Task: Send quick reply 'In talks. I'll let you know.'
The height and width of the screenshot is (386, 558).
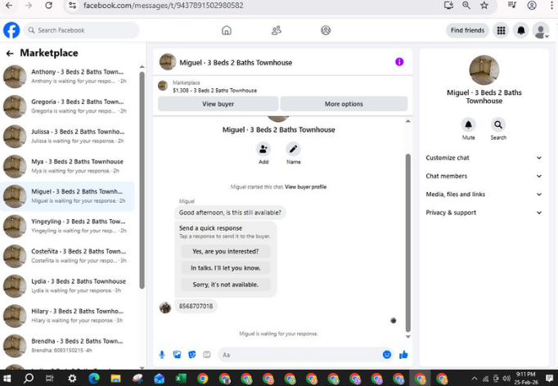Action: 226,268
